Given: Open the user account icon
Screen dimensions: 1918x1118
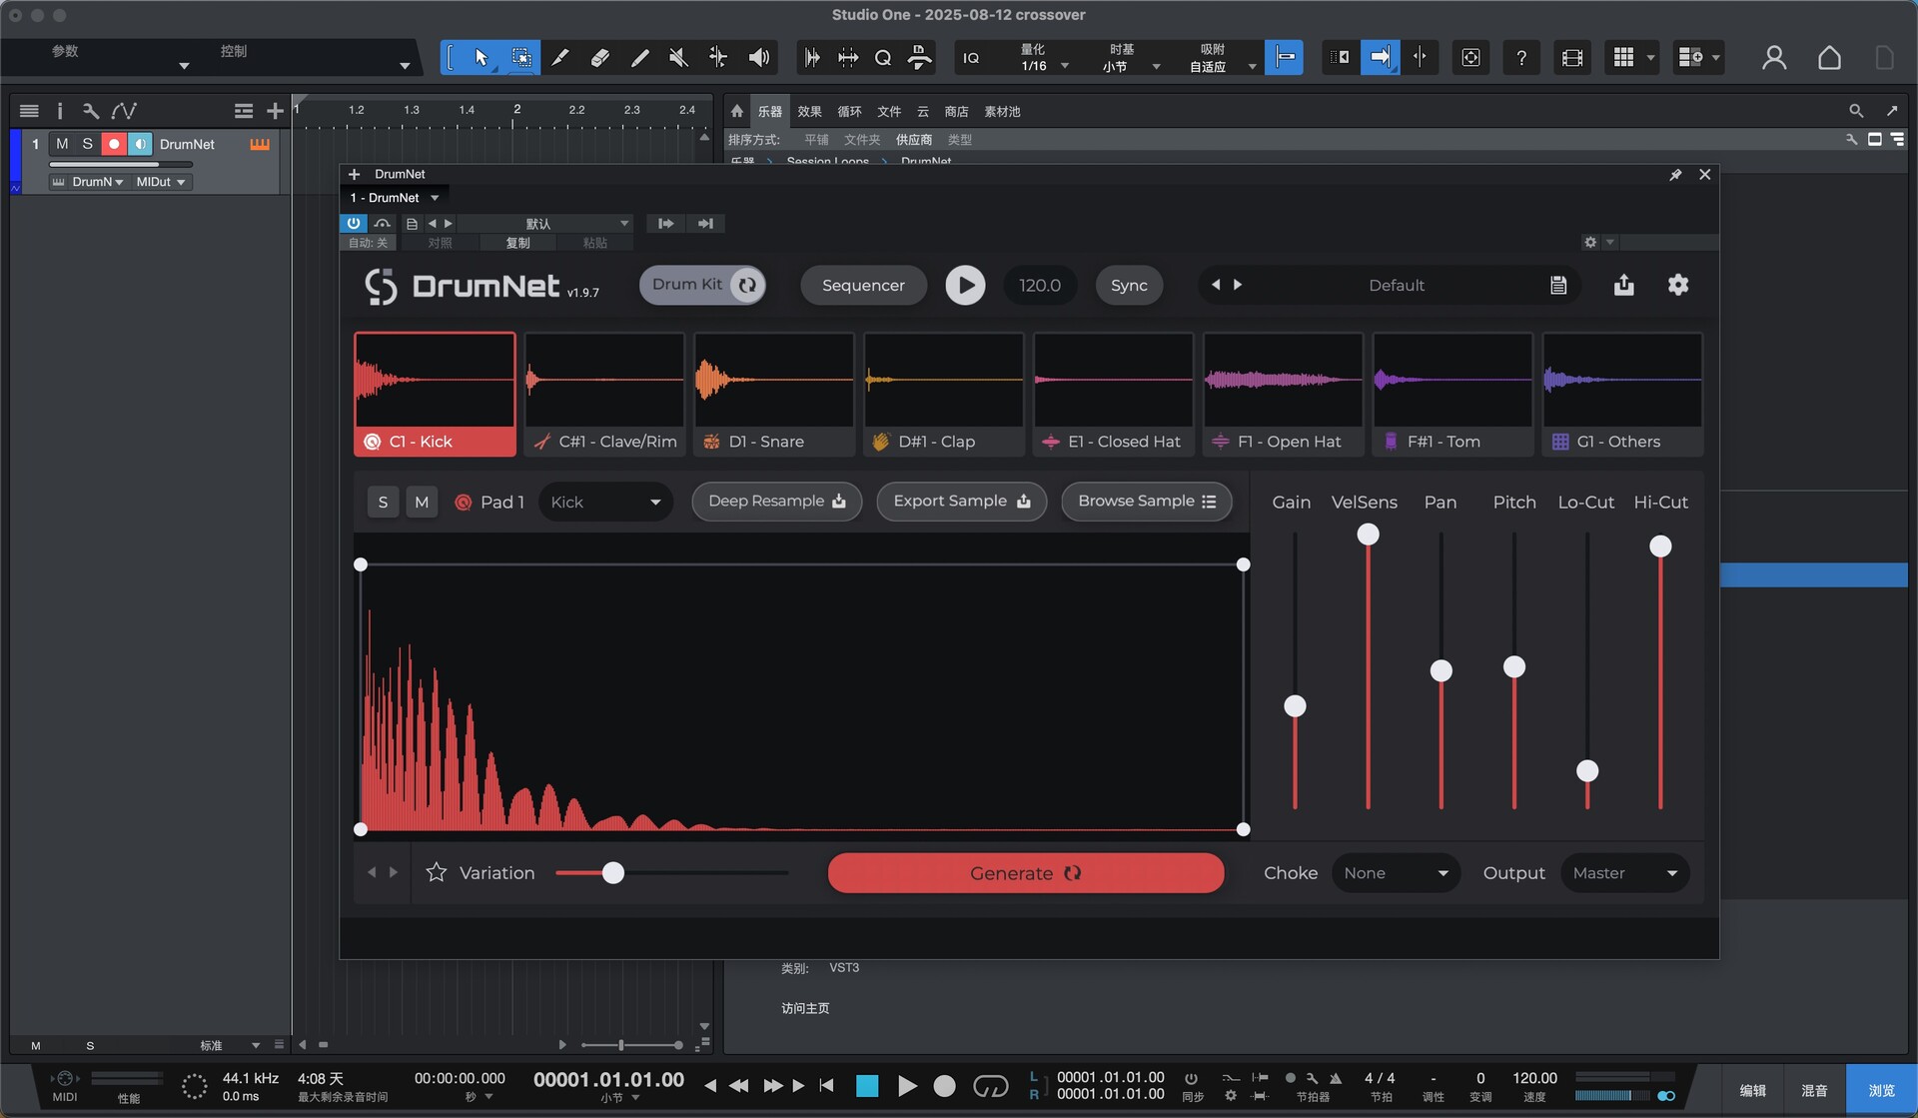Looking at the screenshot, I should point(1774,58).
